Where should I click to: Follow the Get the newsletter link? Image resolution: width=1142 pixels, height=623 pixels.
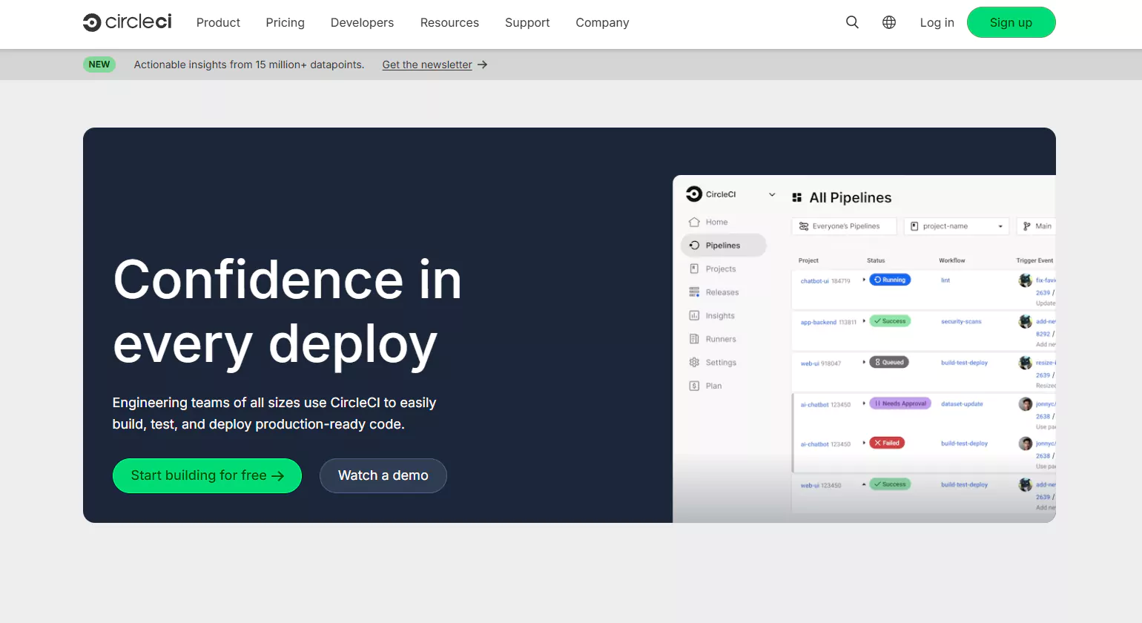tap(427, 65)
